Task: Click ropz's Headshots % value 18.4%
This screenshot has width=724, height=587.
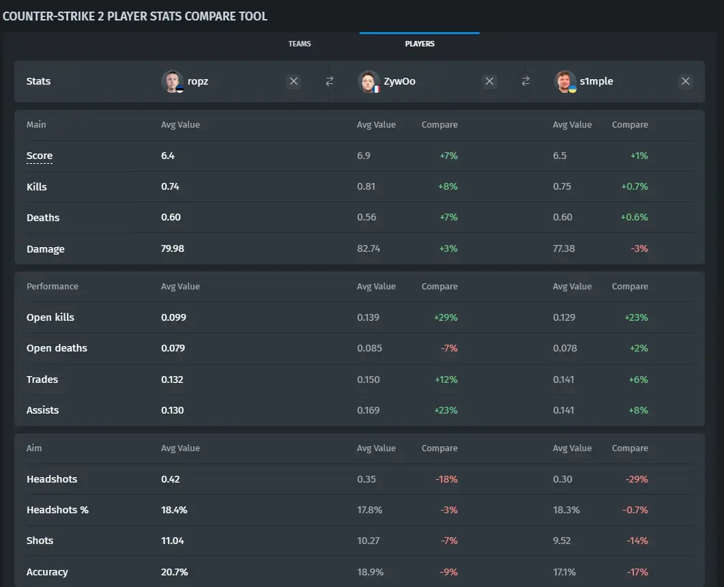Action: (174, 510)
